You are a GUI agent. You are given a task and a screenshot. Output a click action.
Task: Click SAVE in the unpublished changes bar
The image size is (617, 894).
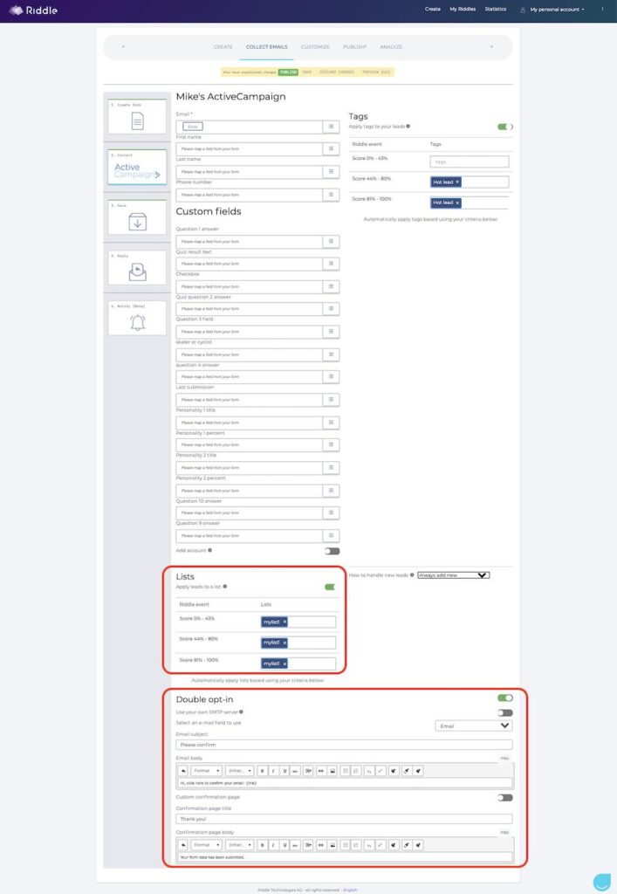tap(307, 72)
